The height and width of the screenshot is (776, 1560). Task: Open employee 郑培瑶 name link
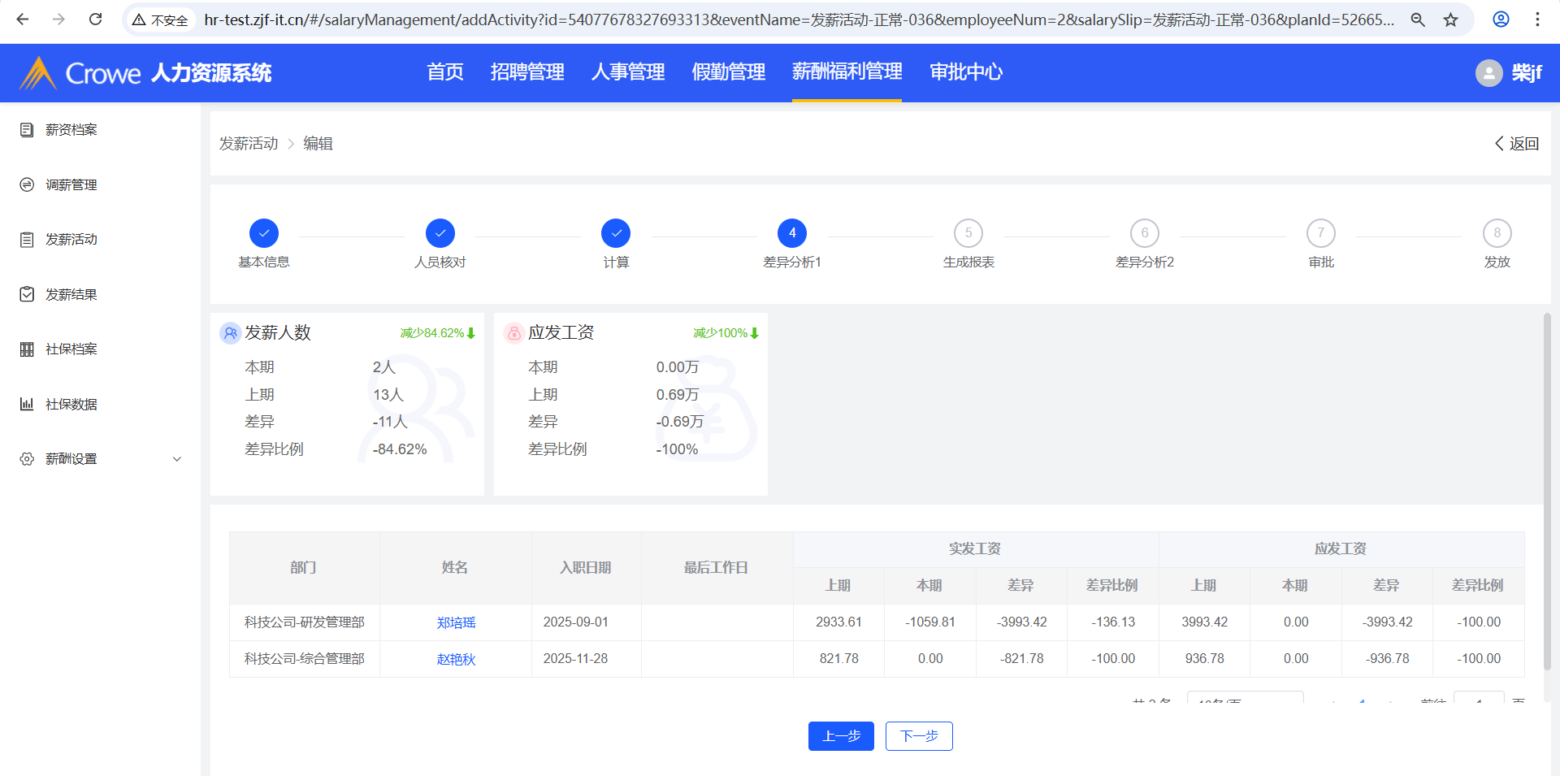456,622
